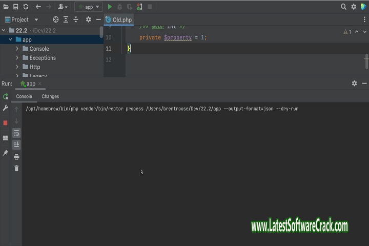Open the app run configuration dropdown

click(x=89, y=7)
